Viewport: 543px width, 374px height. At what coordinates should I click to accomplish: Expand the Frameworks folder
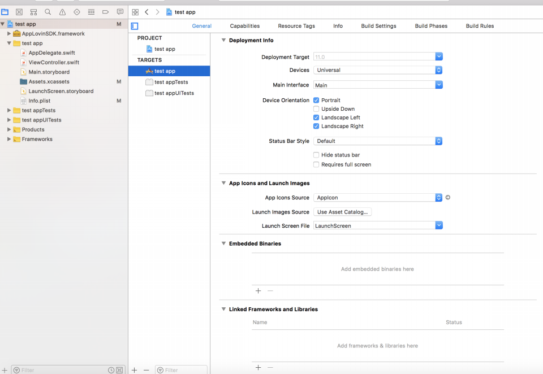click(x=9, y=139)
